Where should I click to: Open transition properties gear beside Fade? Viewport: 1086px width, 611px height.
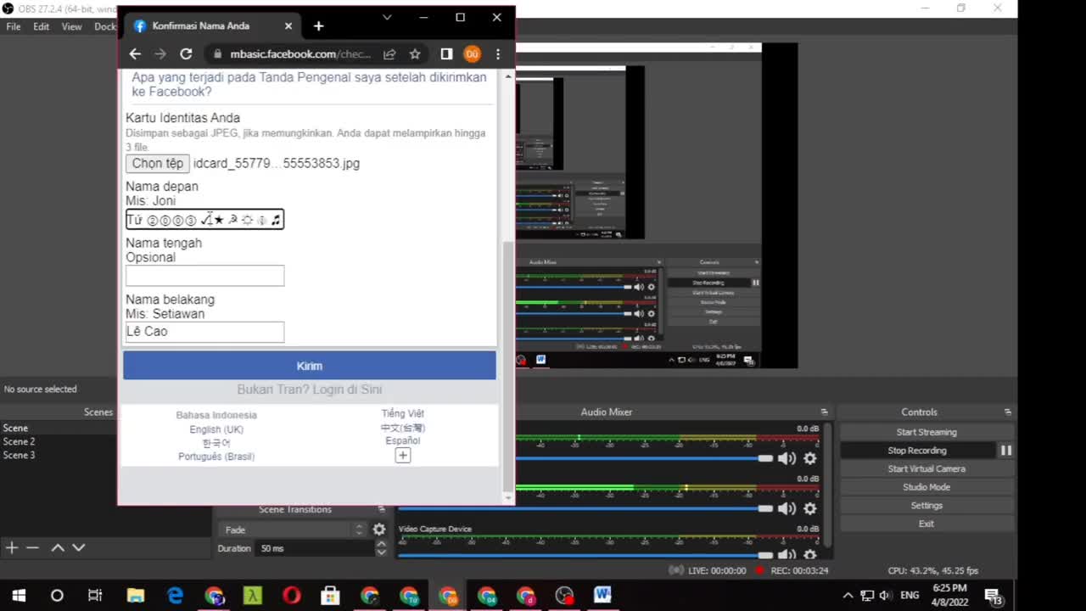point(379,530)
